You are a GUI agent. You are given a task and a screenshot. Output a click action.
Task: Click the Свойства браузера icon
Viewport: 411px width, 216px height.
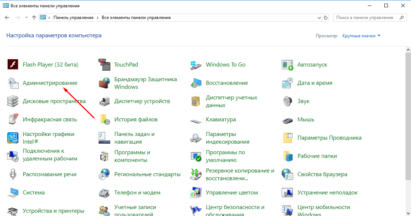click(x=287, y=174)
